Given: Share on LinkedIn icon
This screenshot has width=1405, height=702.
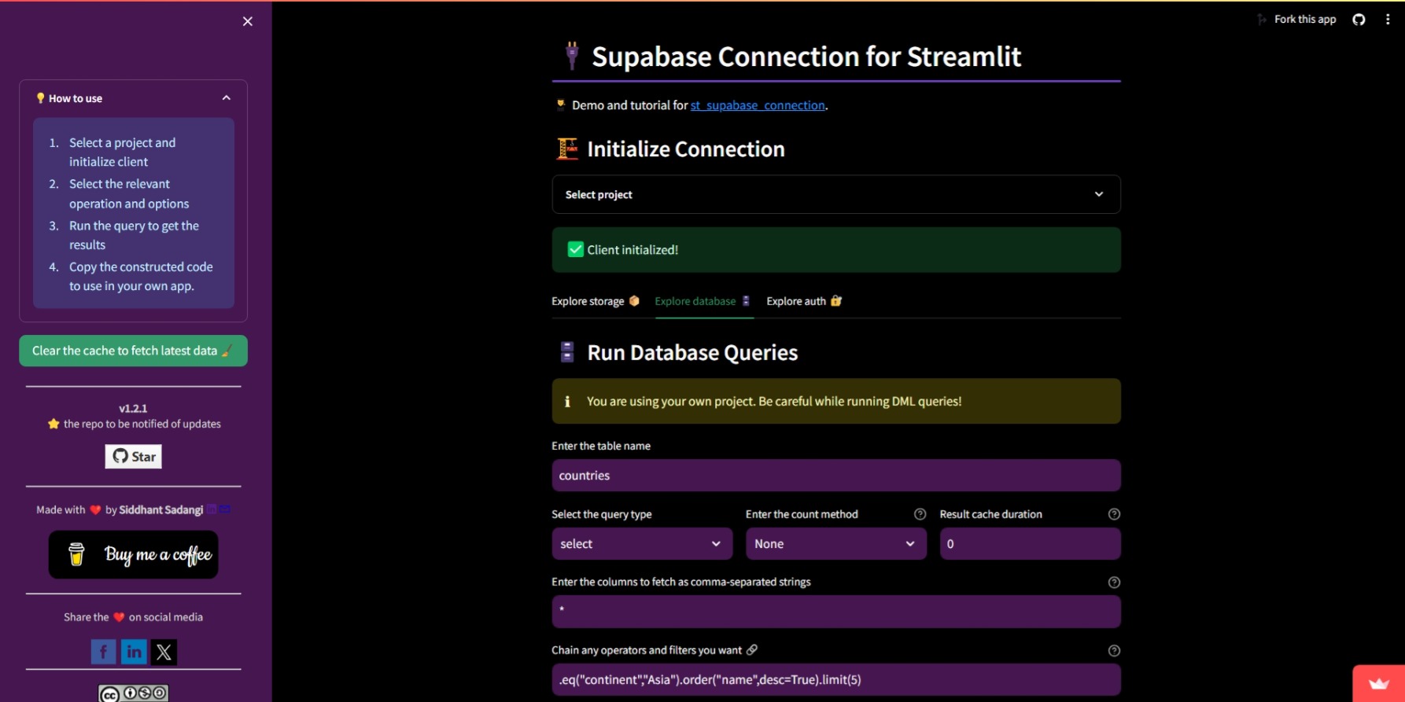Looking at the screenshot, I should (x=134, y=652).
